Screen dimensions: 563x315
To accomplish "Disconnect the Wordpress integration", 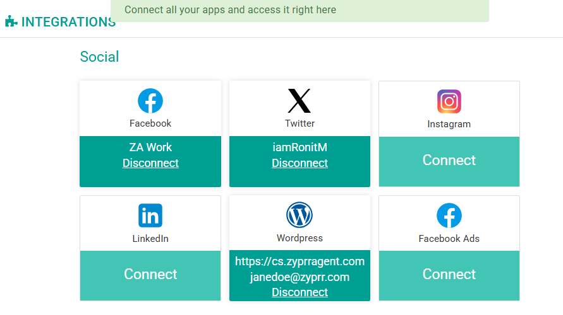I will [x=300, y=292].
